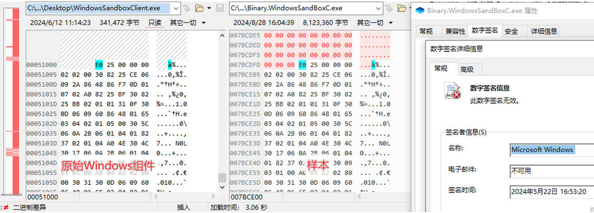Click the invalid signature certificate icon

pyautogui.click(x=453, y=91)
